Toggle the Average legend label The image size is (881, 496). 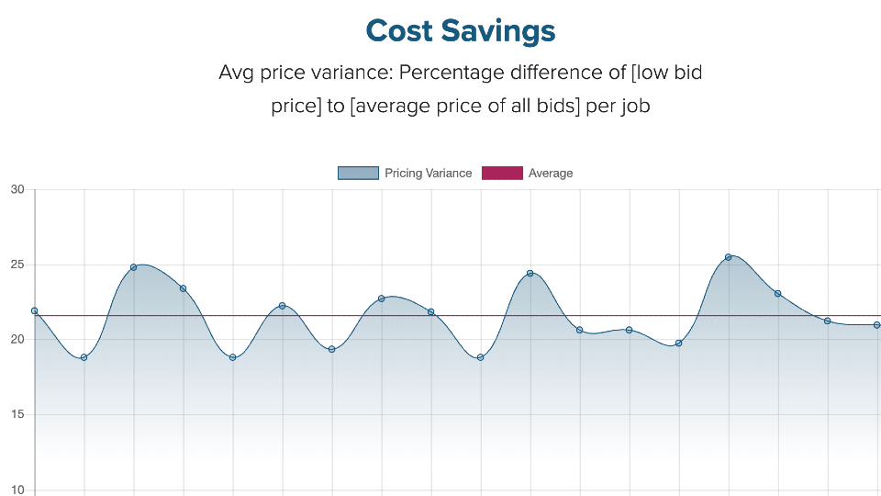coord(551,173)
